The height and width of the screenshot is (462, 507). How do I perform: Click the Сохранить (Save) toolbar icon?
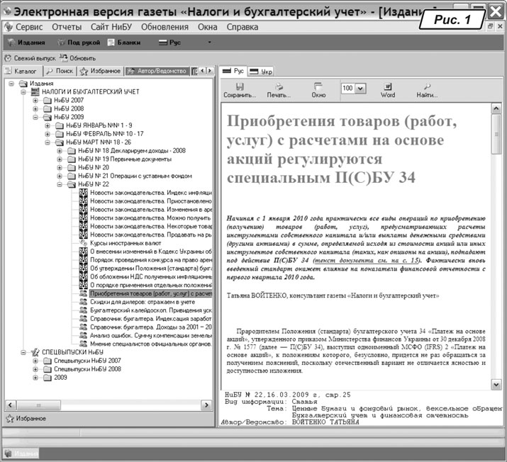(x=239, y=86)
